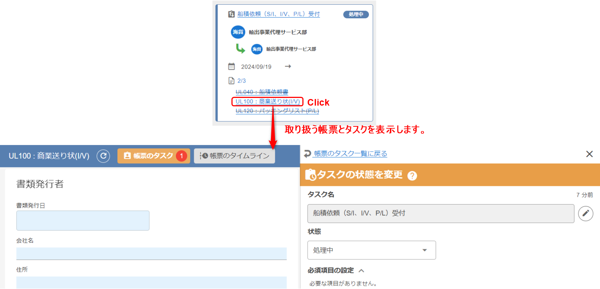
Task: Click the pencil edit icon for task name
Action: point(585,213)
